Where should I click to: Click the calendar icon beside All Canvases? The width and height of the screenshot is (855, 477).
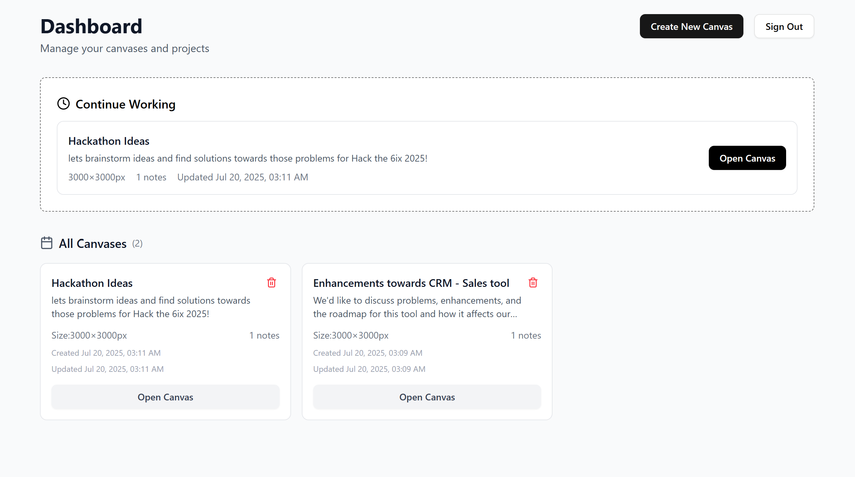pyautogui.click(x=47, y=243)
